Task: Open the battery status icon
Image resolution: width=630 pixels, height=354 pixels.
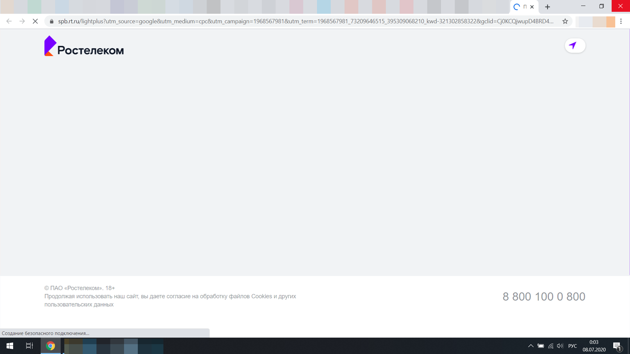Action: [541, 346]
